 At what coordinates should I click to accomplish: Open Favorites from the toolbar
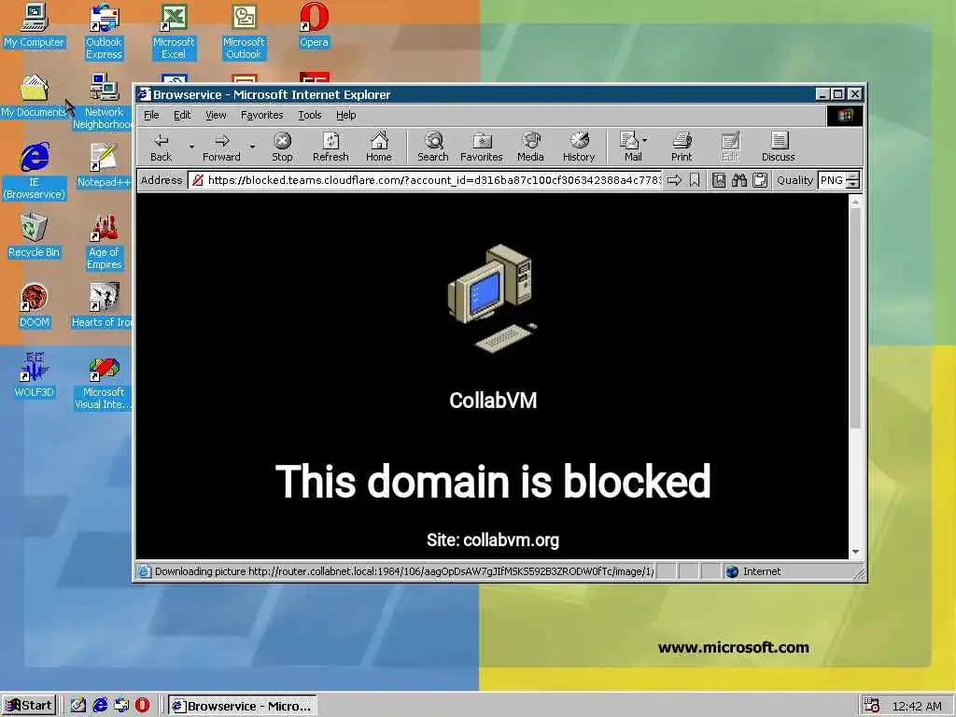(481, 147)
